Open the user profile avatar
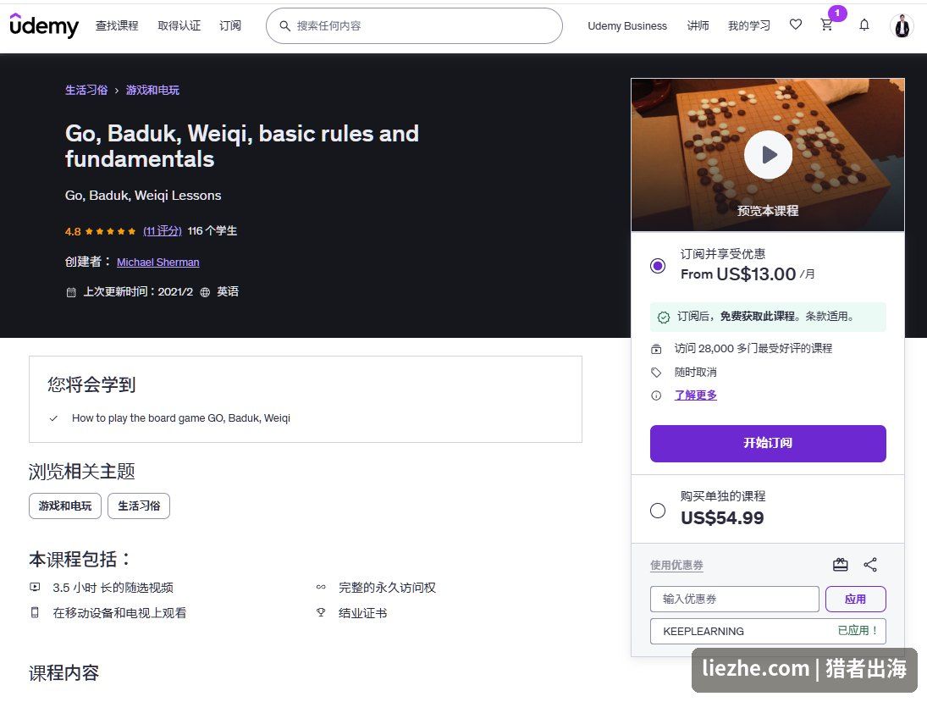 (x=902, y=25)
